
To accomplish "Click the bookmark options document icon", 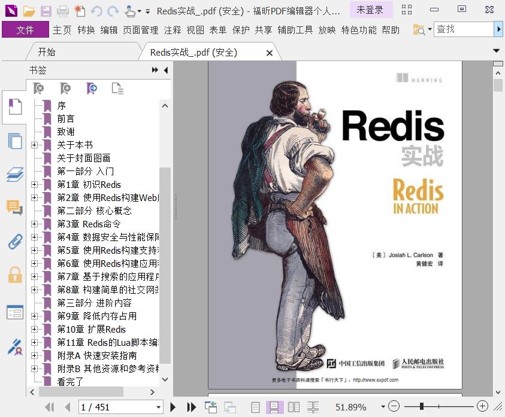I will tap(117, 88).
